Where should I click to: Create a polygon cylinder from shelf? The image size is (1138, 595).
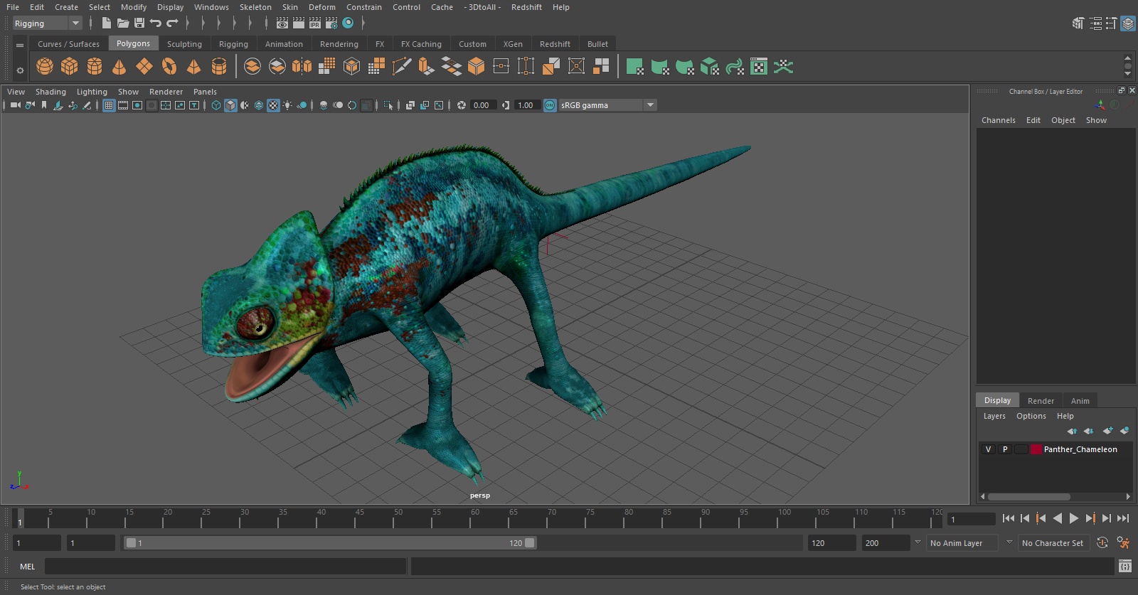(95, 67)
